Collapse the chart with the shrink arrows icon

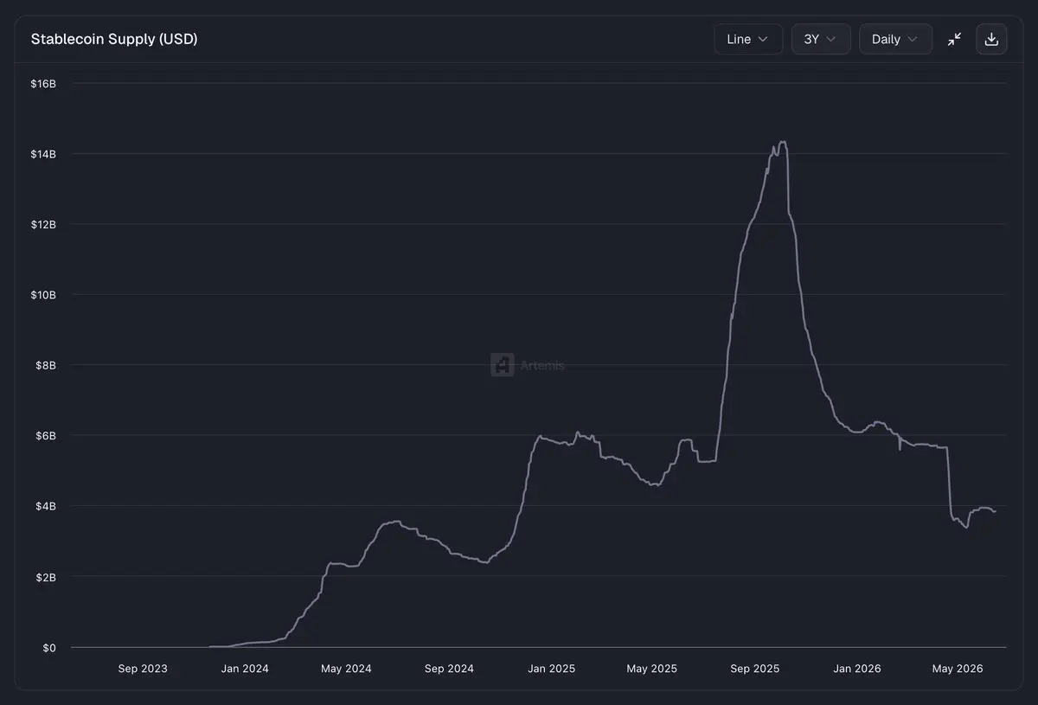click(954, 39)
